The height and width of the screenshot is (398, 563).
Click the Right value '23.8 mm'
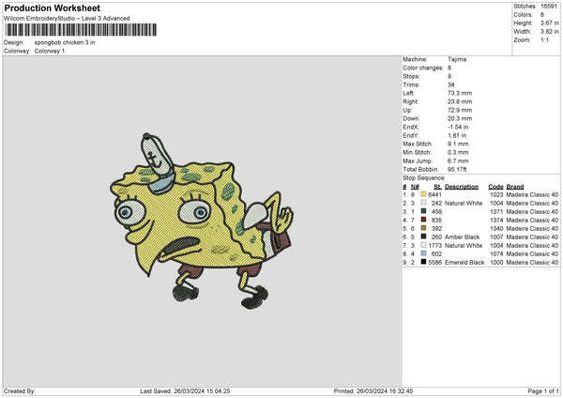coord(460,101)
